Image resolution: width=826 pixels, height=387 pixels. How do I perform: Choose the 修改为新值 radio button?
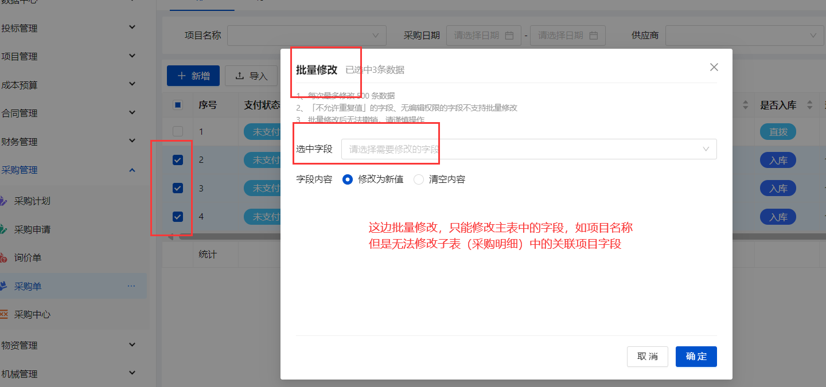348,179
